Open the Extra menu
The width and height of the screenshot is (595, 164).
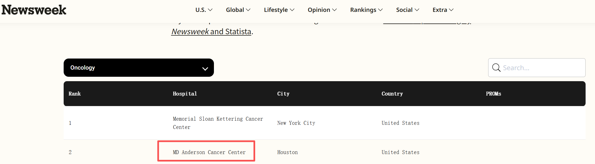coord(443,10)
